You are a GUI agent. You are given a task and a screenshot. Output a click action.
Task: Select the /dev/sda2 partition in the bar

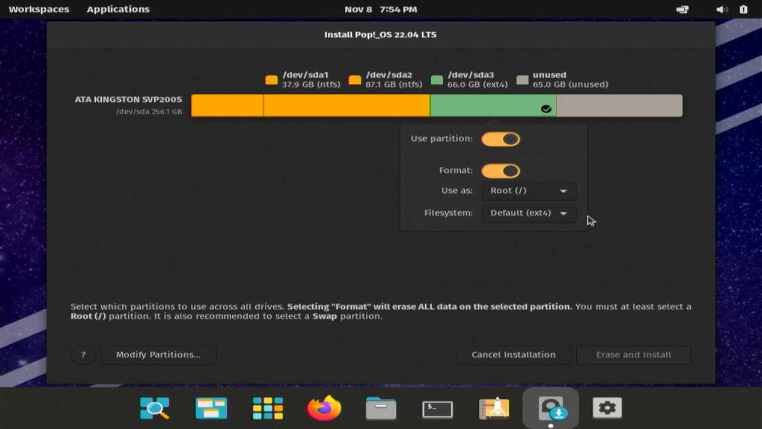[x=347, y=105]
